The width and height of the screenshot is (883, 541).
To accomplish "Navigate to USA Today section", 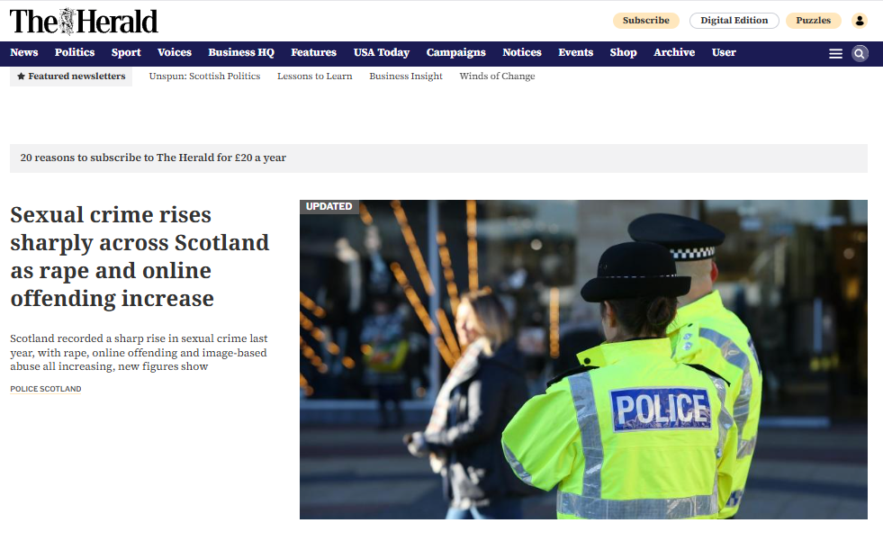I will [381, 53].
